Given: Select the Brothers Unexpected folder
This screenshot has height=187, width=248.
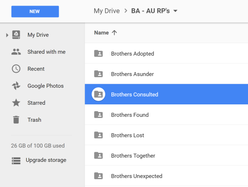Looking at the screenshot, I should (x=166, y=176).
